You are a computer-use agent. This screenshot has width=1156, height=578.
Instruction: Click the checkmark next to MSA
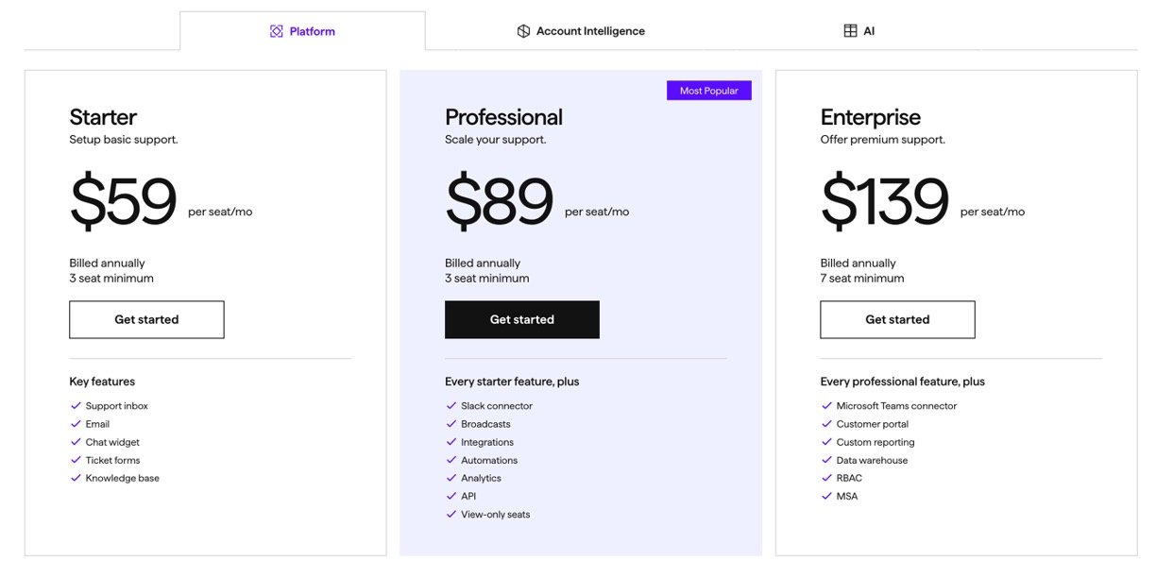click(x=826, y=496)
